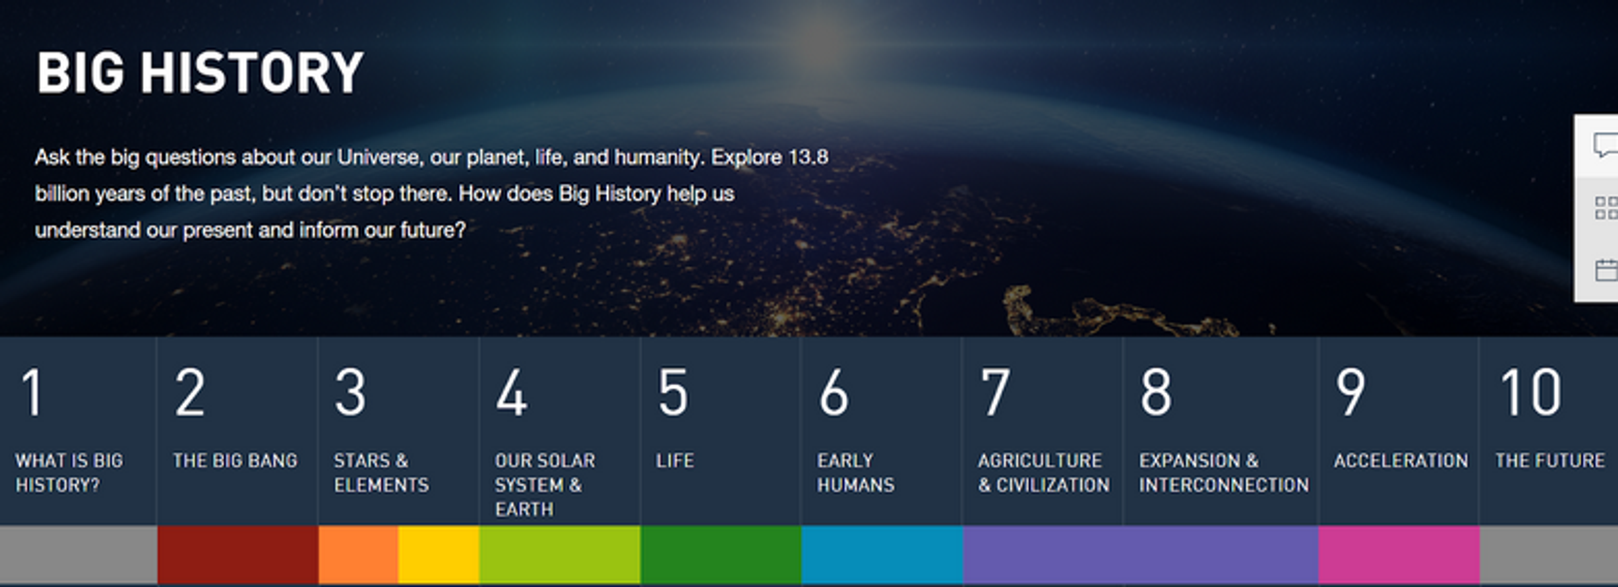The height and width of the screenshot is (587, 1618).
Task: Click the gray bar under The Future
Action: pos(1549,555)
